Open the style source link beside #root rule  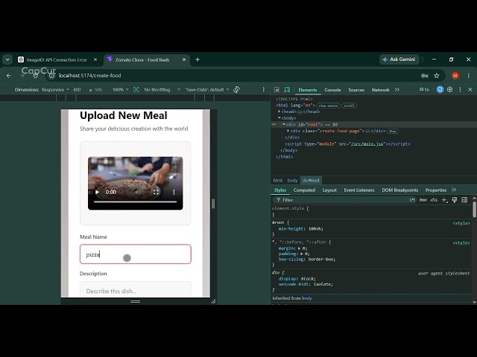click(x=461, y=223)
